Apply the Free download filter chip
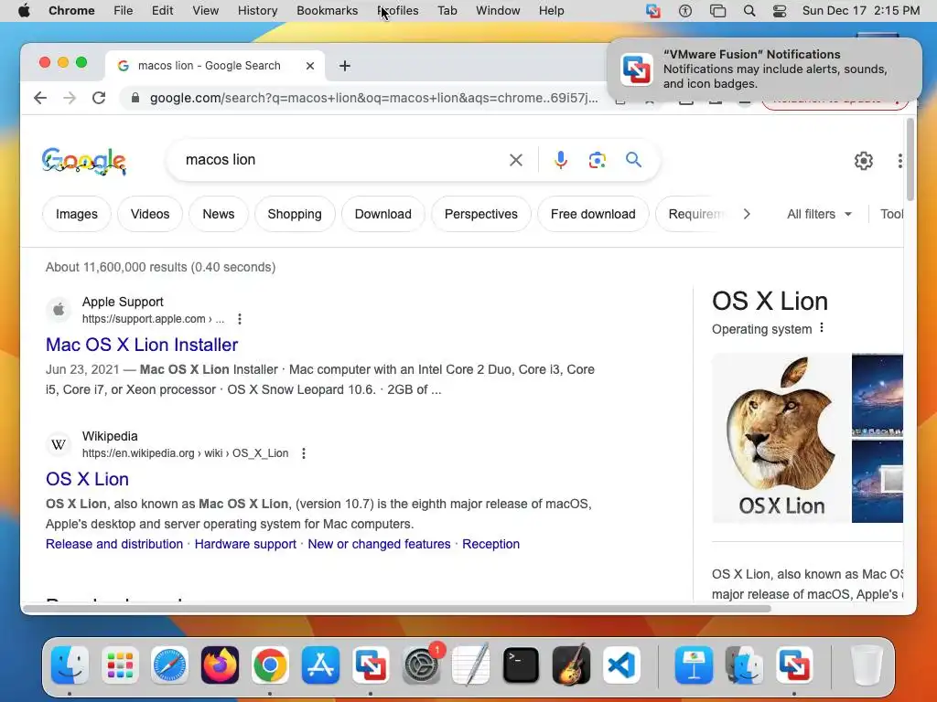The height and width of the screenshot is (702, 937). pos(593,214)
